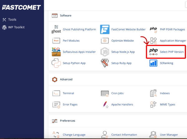
Task: Click the Change Language icon
Action: pos(56,135)
